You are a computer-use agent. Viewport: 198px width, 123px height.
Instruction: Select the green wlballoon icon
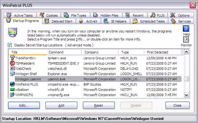coord(12,89)
